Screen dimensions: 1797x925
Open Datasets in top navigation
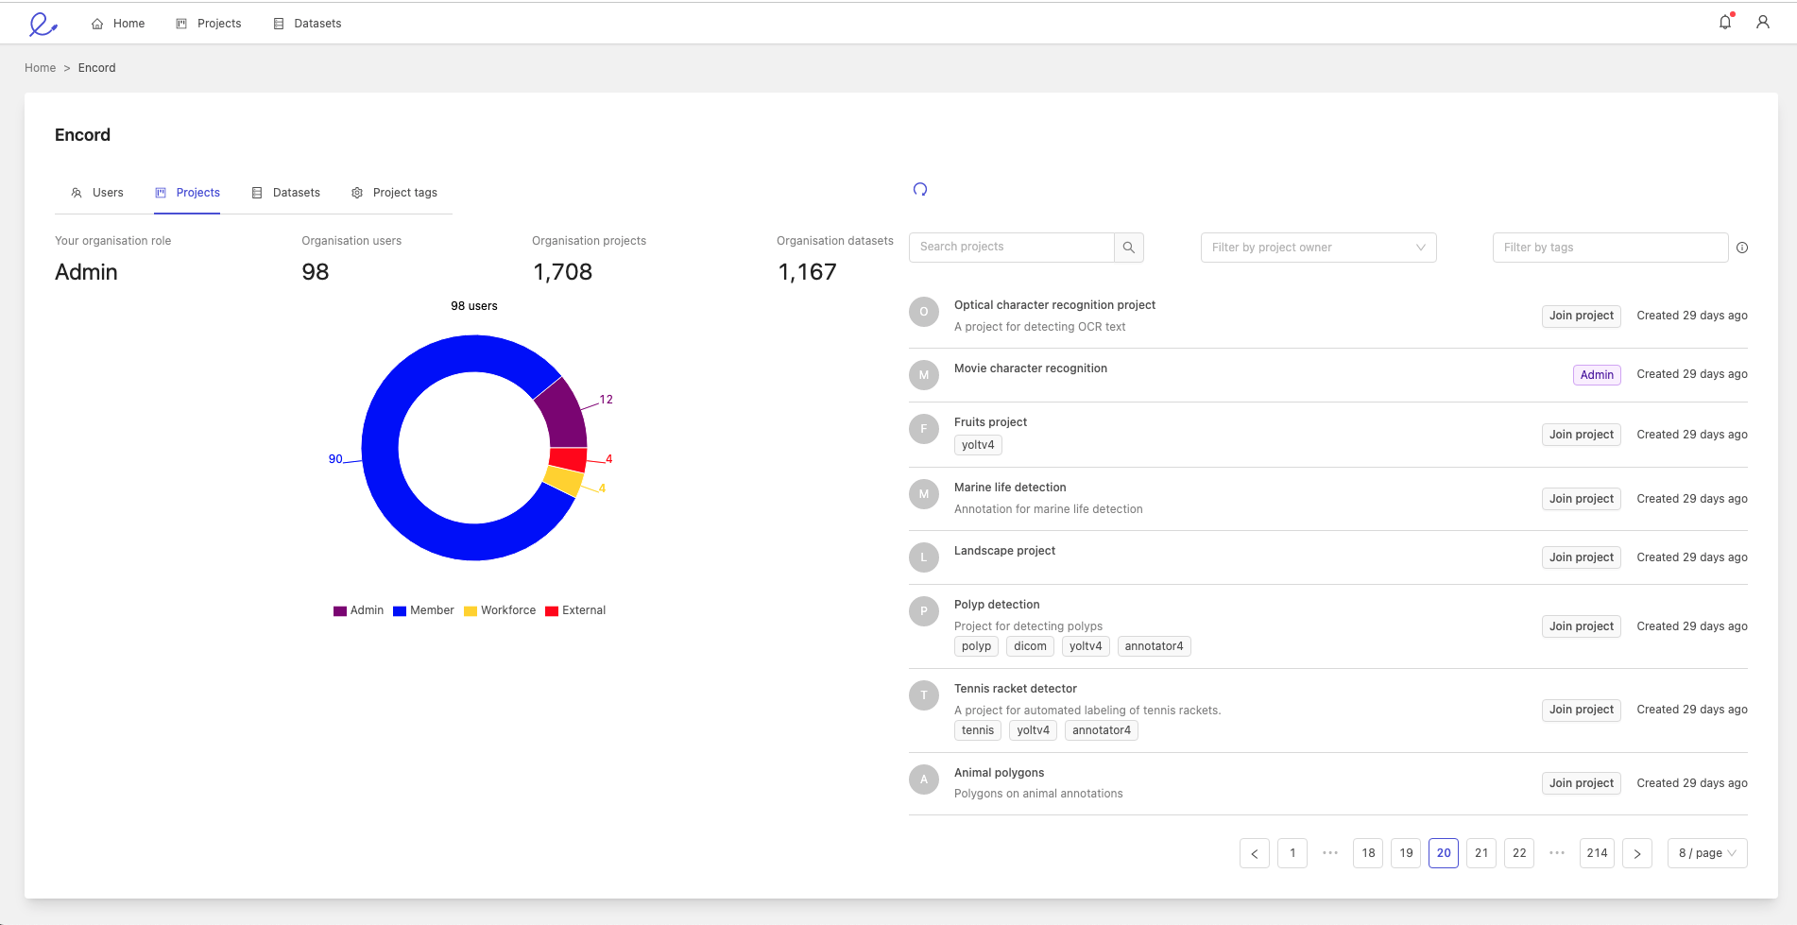point(307,24)
